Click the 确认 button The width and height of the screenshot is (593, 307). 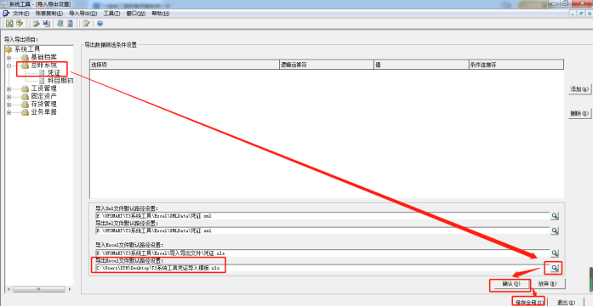pos(511,283)
